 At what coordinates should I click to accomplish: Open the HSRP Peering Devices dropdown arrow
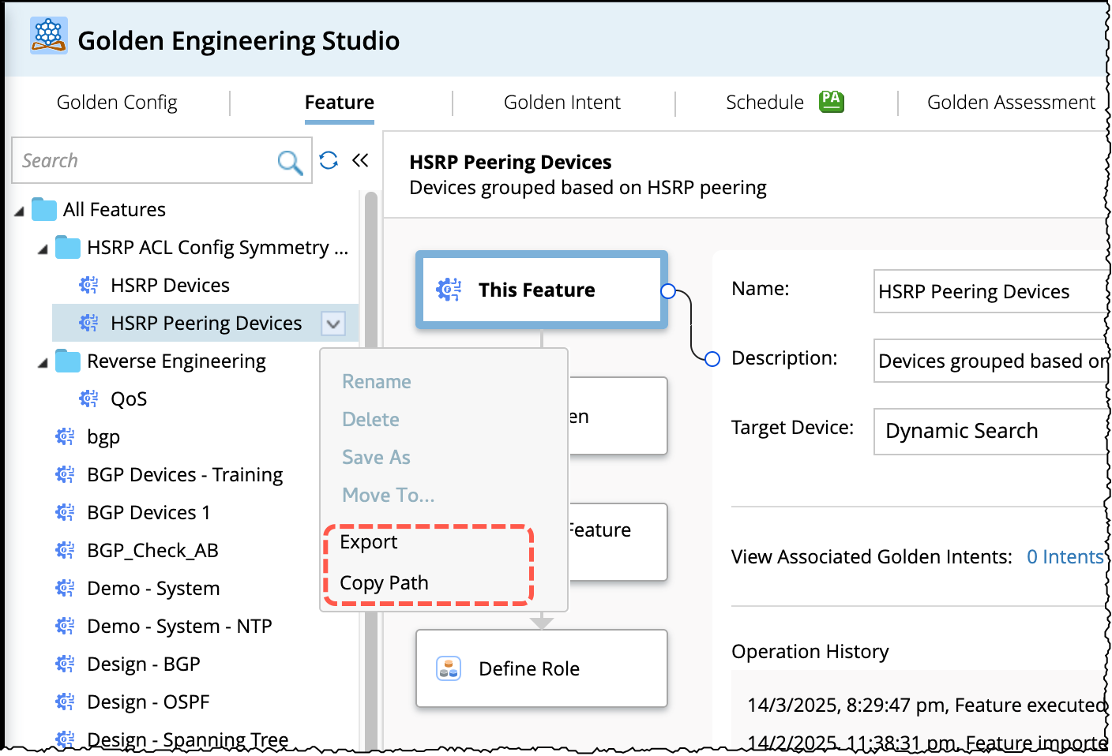[333, 324]
